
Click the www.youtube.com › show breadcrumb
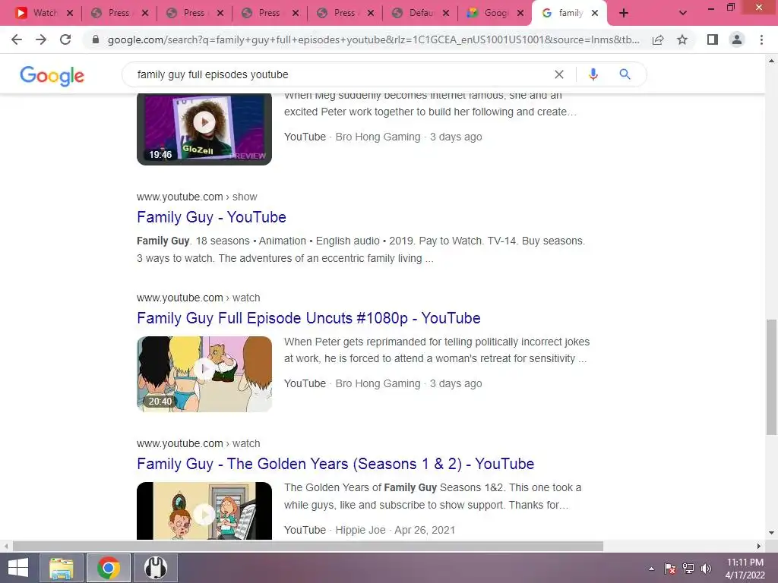(197, 197)
